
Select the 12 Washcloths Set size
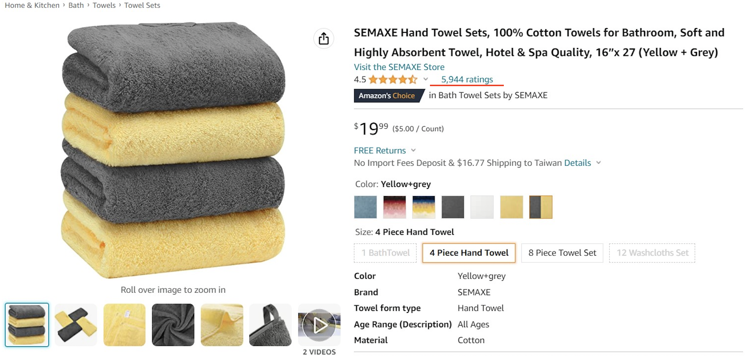652,253
